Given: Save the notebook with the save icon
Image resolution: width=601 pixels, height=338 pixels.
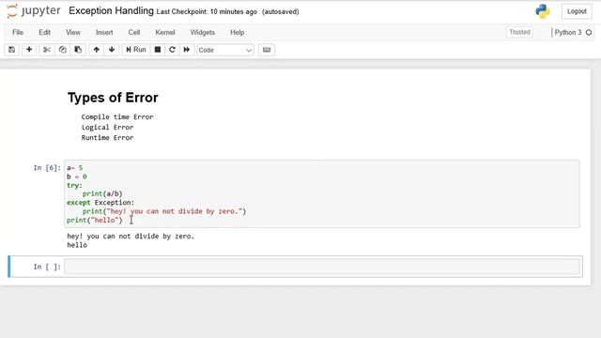Looking at the screenshot, I should tap(12, 50).
